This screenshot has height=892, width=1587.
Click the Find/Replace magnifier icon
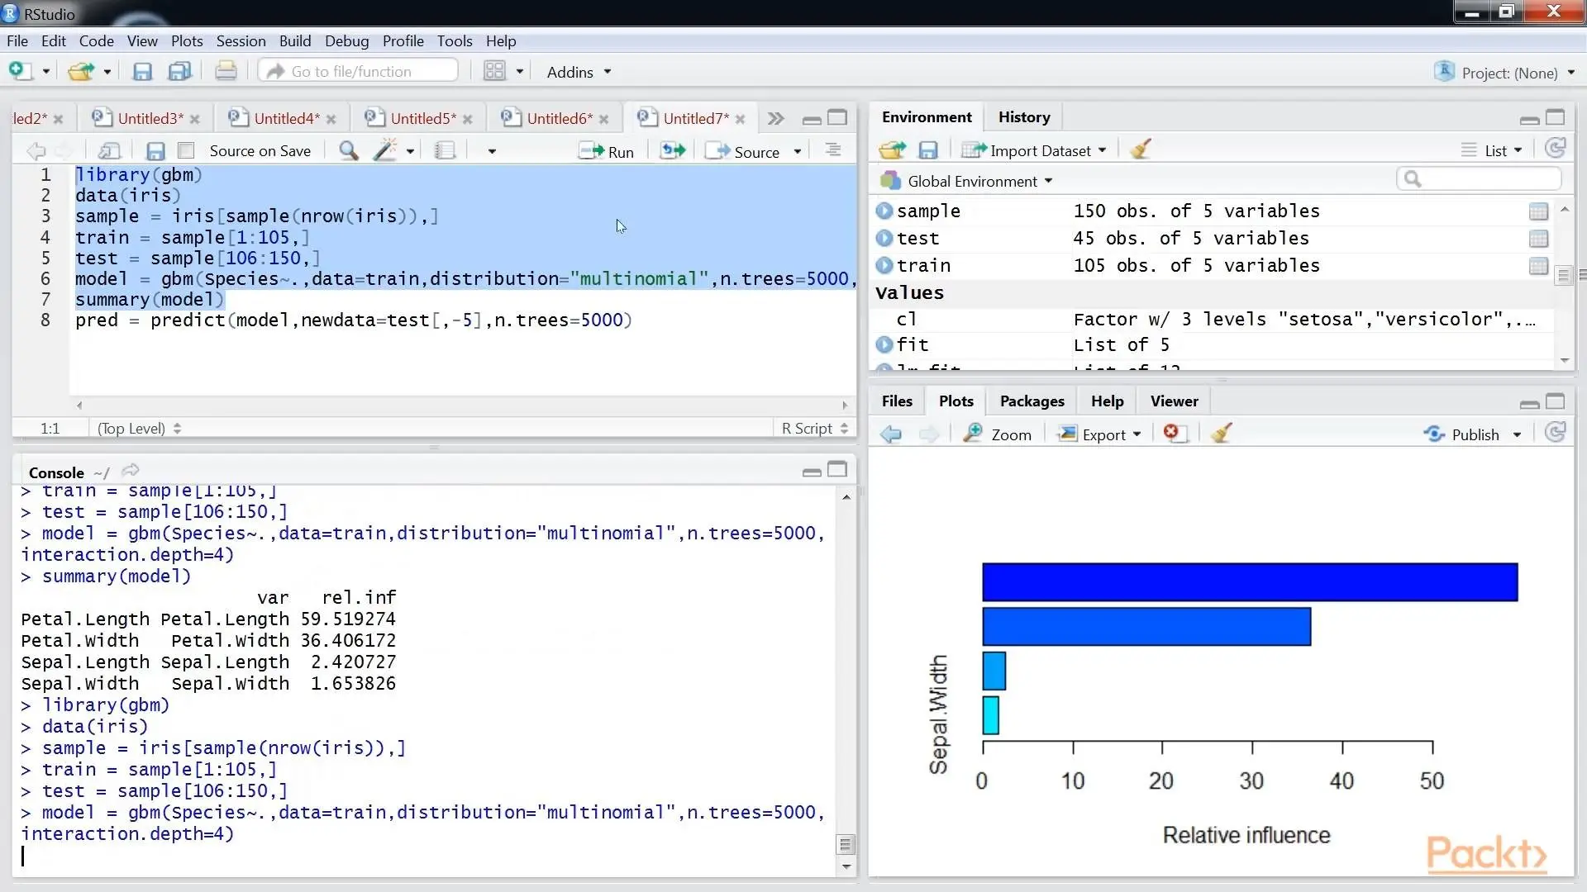tap(348, 150)
